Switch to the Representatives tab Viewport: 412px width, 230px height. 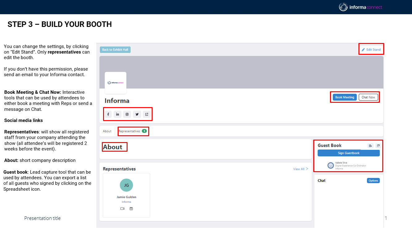[x=129, y=131]
